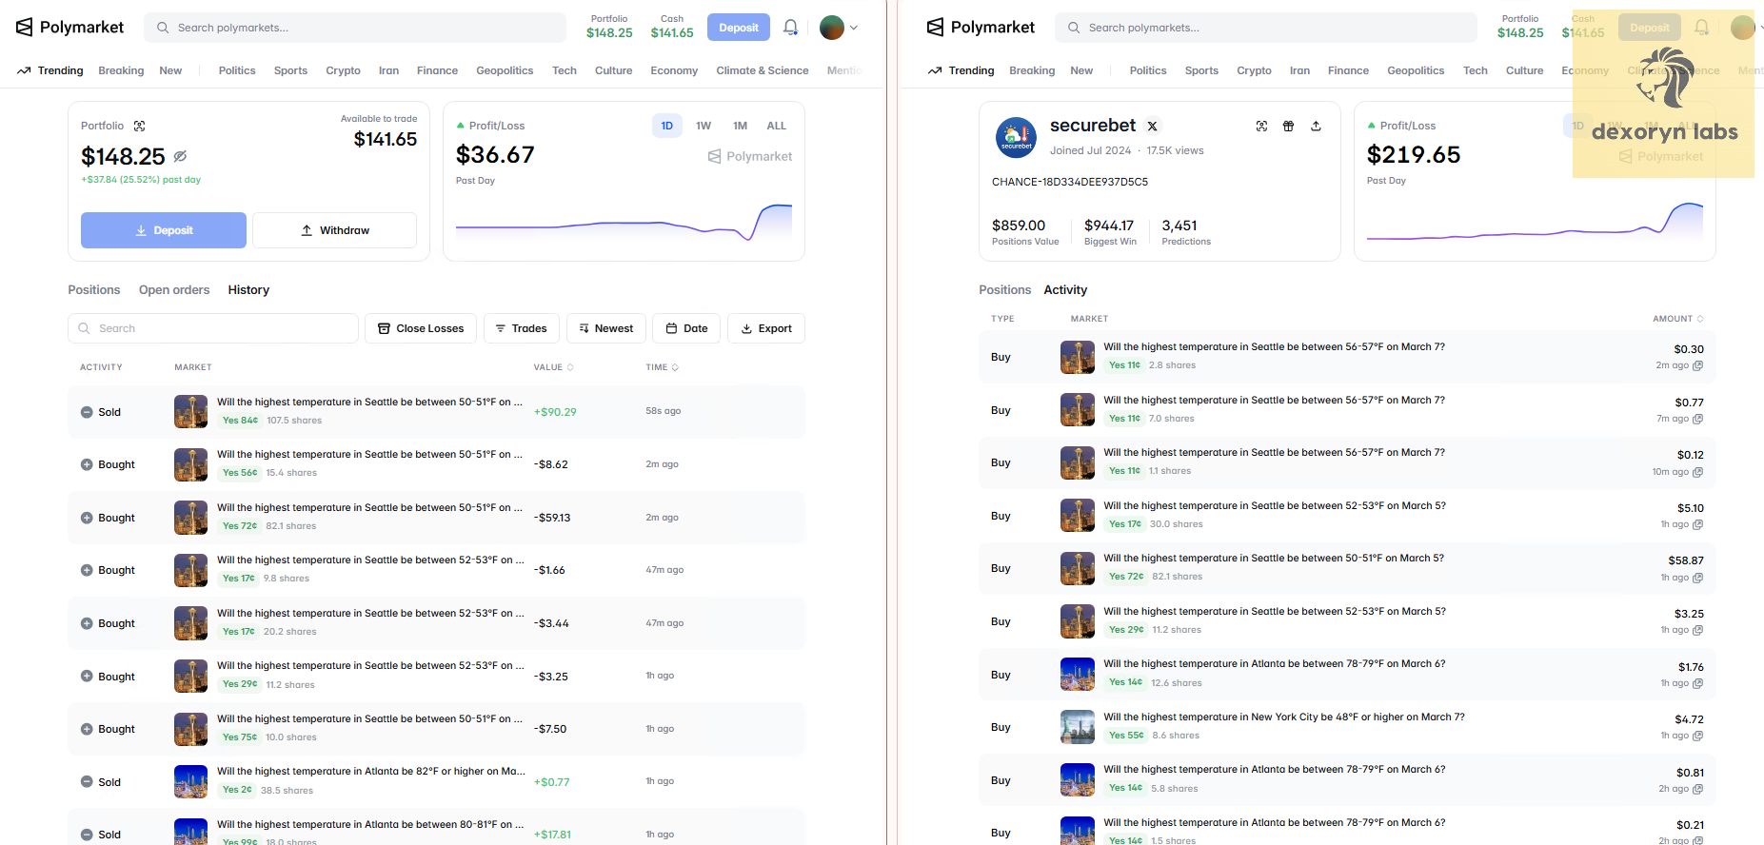Image resolution: width=1764 pixels, height=845 pixels.
Task: Click the scan icon beside the Portfolio label
Action: pos(140,126)
